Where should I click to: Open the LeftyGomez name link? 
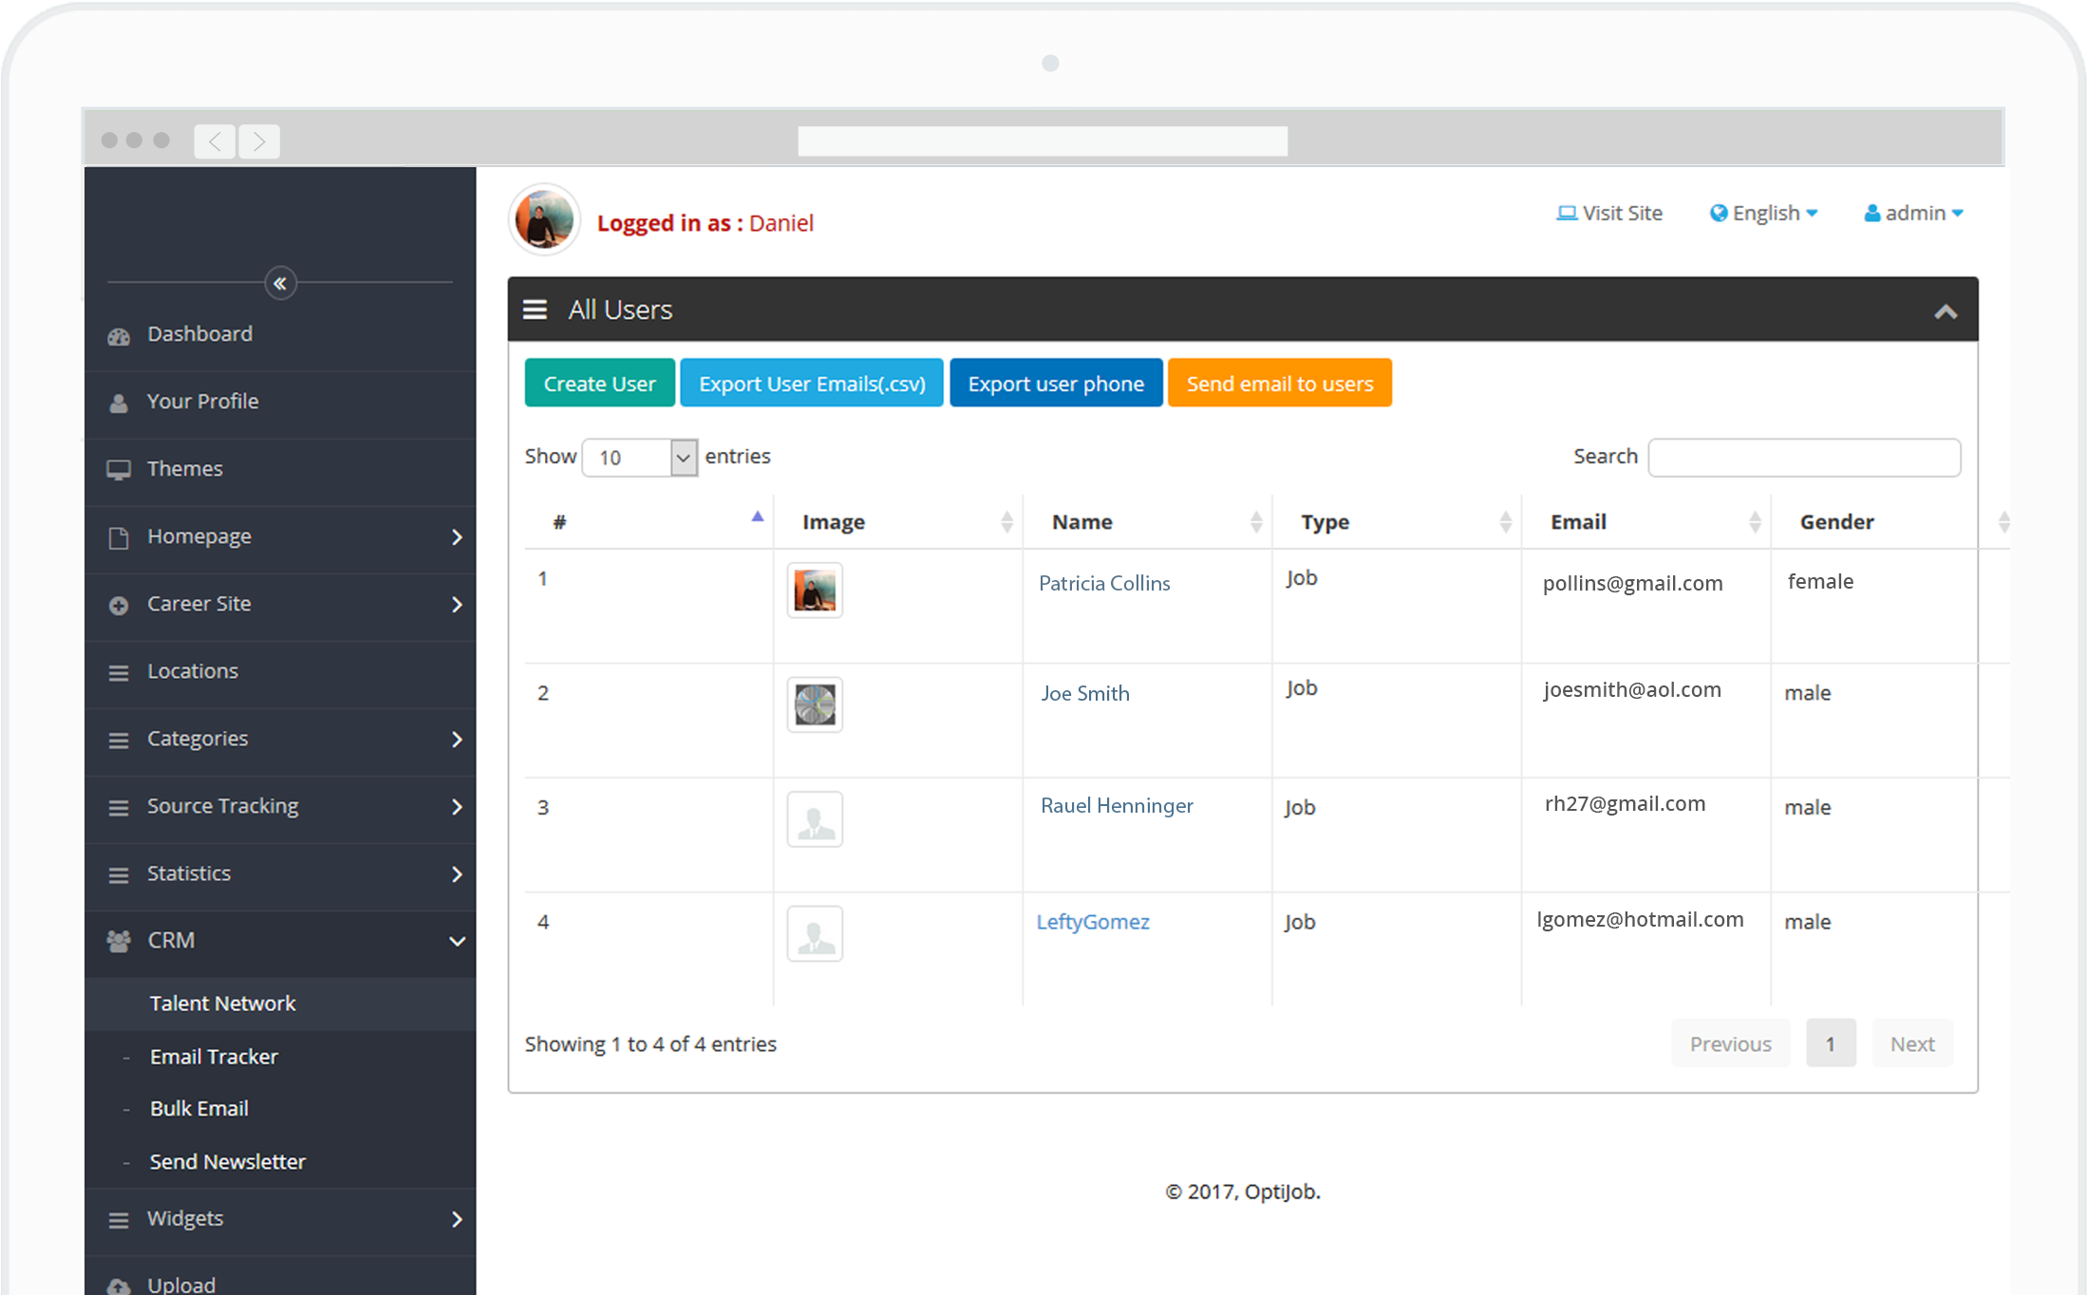(1093, 922)
